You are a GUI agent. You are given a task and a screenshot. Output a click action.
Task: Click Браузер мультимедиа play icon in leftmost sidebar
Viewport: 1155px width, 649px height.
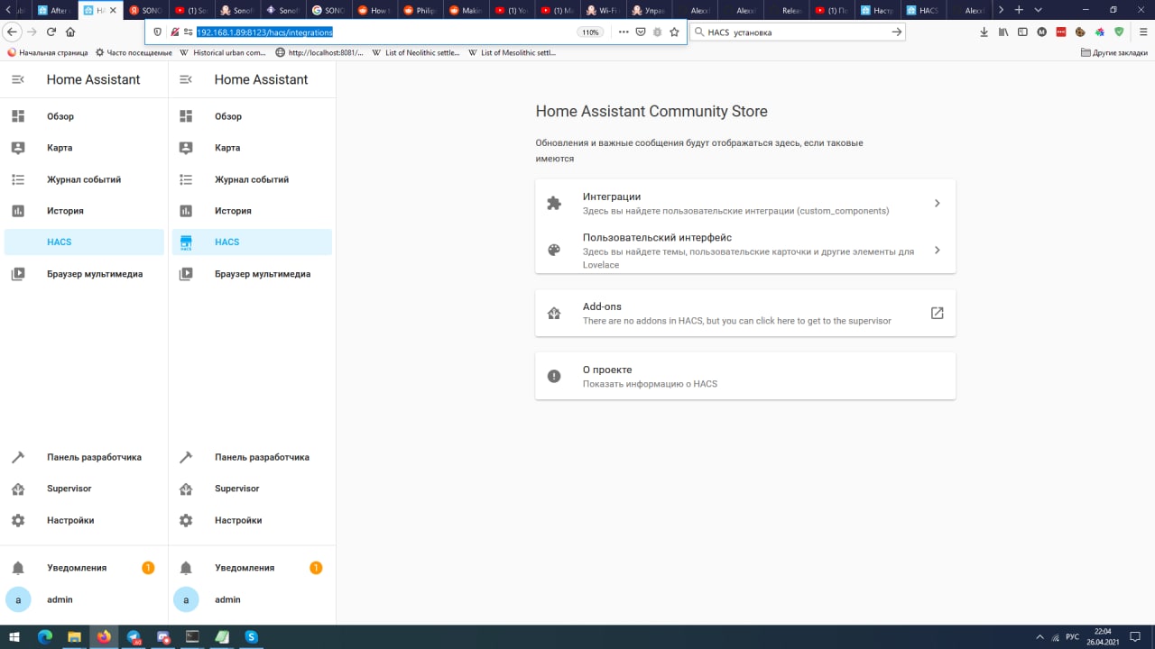[x=18, y=274]
